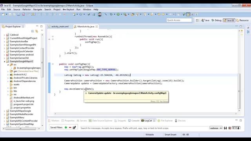The height and width of the screenshot is (141, 251).
Task: Open the Run dropdown arrow
Action: coord(122,14)
